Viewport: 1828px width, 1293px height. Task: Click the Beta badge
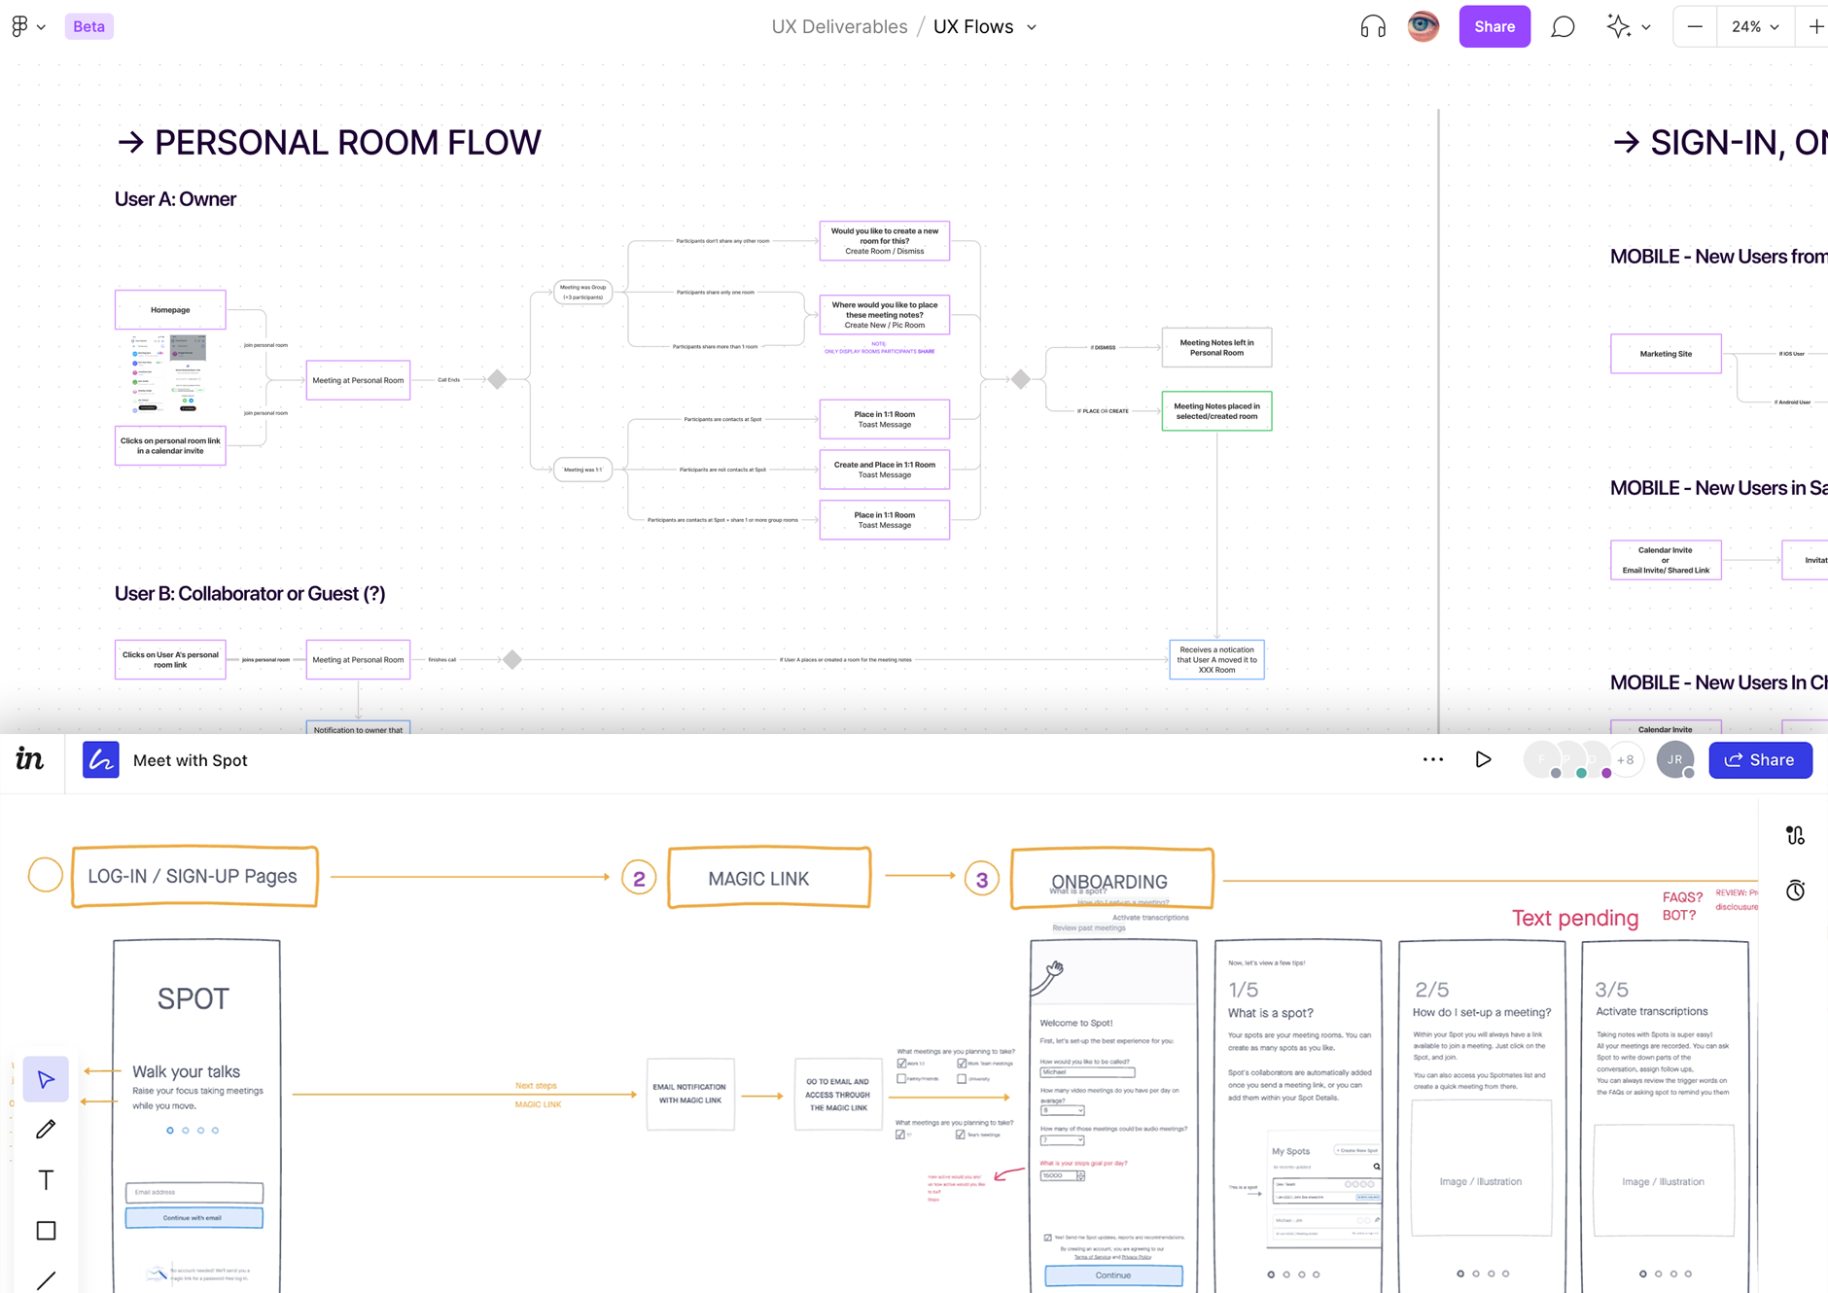click(x=89, y=26)
